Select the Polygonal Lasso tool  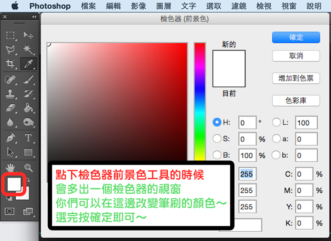[10, 49]
